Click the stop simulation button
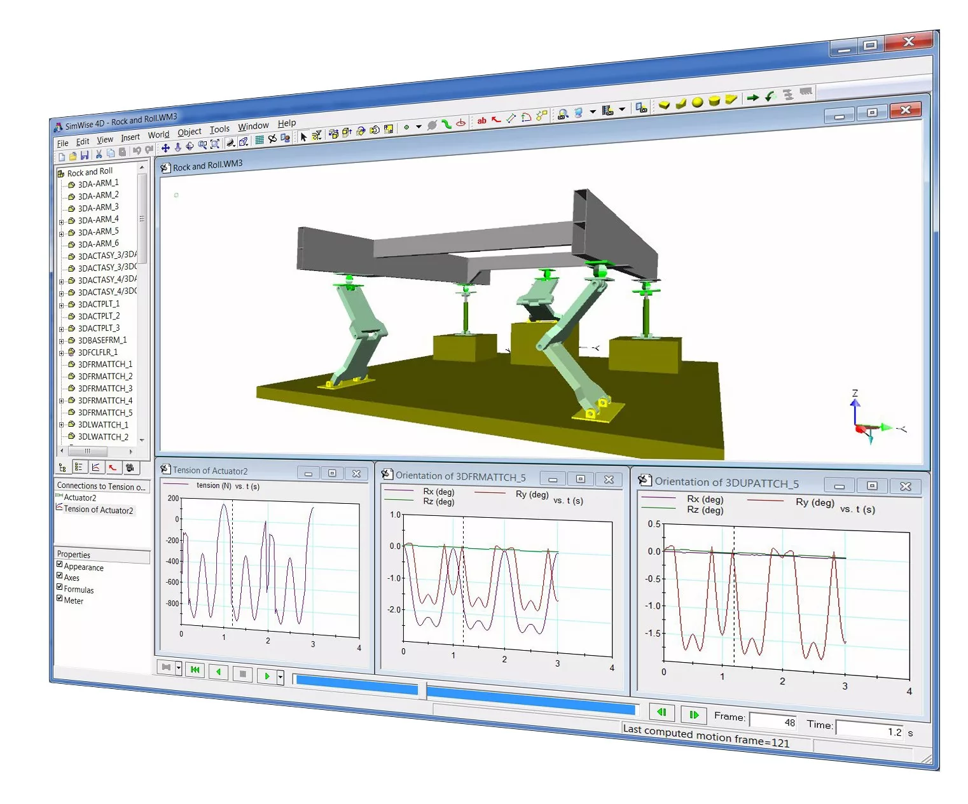This screenshot has height=804, width=968. point(242,674)
